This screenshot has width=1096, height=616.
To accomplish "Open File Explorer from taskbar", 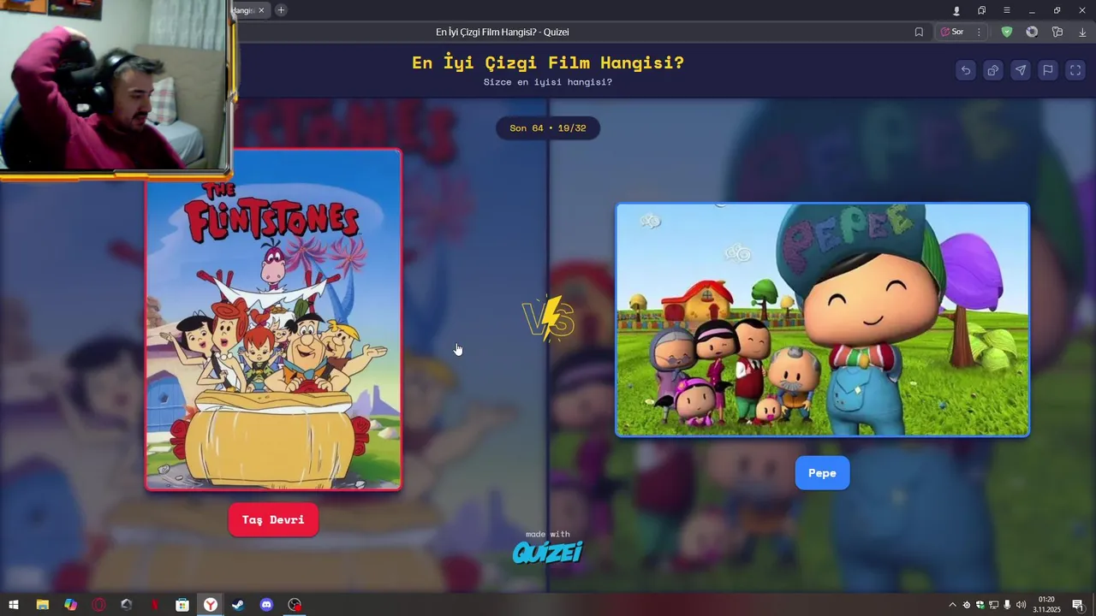I will pos(42,605).
